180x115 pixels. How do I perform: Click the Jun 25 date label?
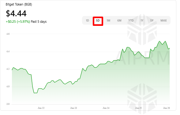[138, 108]
